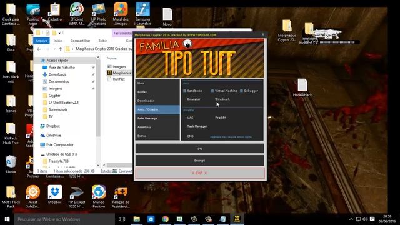Image resolution: width=400 pixels, height=225 pixels.
Task: Open Crypter folder in navigation pane
Action: pos(54,96)
